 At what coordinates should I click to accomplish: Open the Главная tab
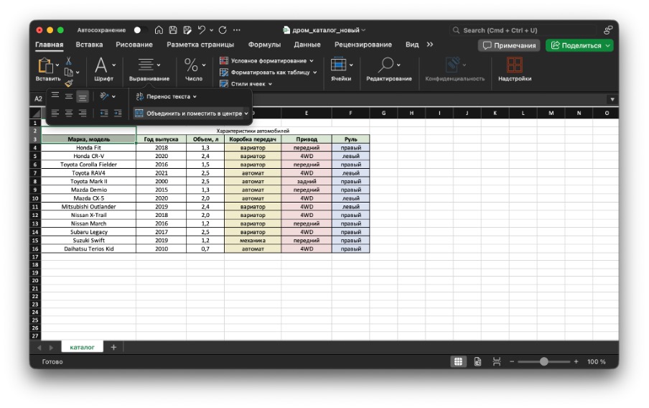[50, 45]
